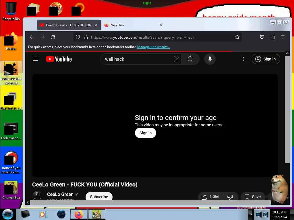Click the ChomikBox taskbar button

click(97, 214)
